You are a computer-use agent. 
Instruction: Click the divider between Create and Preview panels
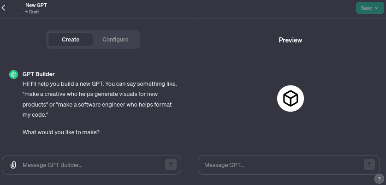pyautogui.click(x=192, y=101)
